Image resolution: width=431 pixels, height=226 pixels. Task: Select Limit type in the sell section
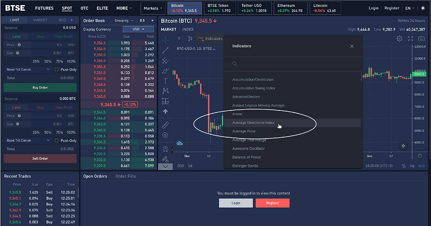click(16, 107)
